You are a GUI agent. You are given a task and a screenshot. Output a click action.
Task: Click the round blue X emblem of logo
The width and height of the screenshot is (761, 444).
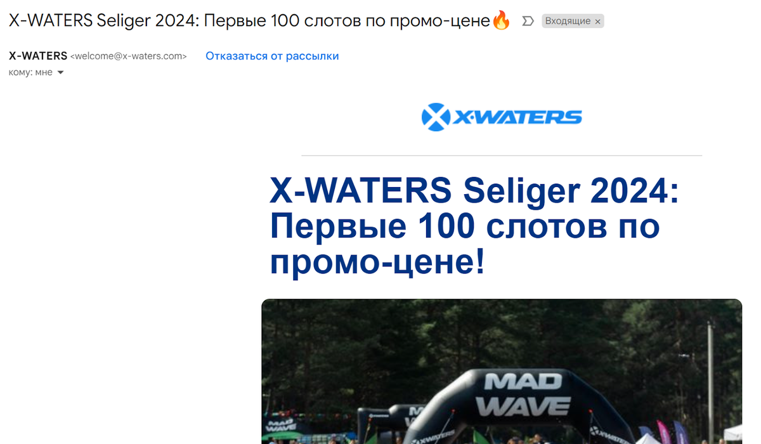[436, 117]
